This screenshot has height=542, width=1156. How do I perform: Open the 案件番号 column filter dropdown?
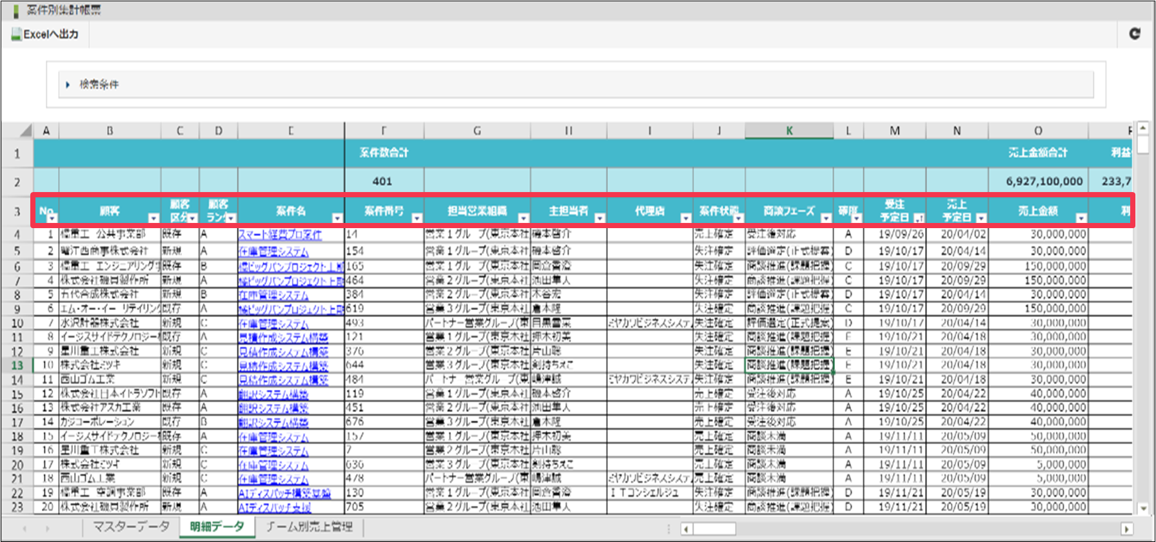417,218
